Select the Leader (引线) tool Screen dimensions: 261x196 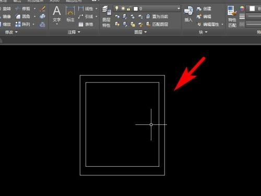(x=86, y=17)
